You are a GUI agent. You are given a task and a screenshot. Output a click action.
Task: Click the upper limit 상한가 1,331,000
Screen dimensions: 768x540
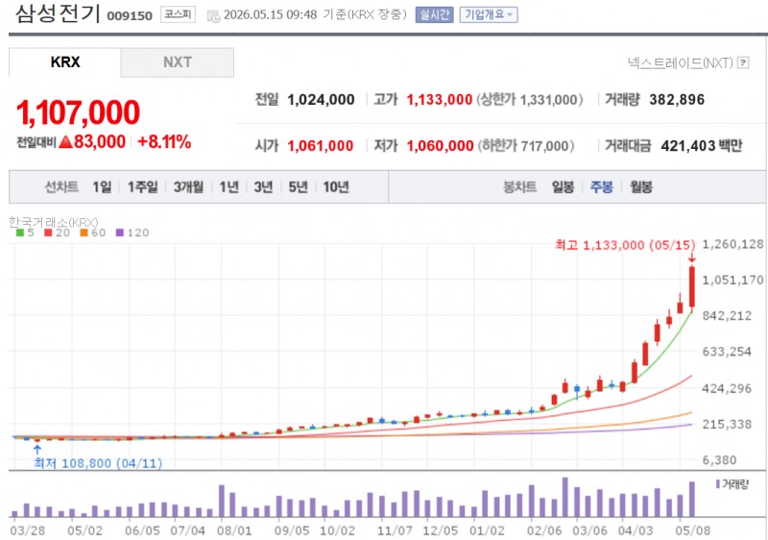[x=530, y=100]
